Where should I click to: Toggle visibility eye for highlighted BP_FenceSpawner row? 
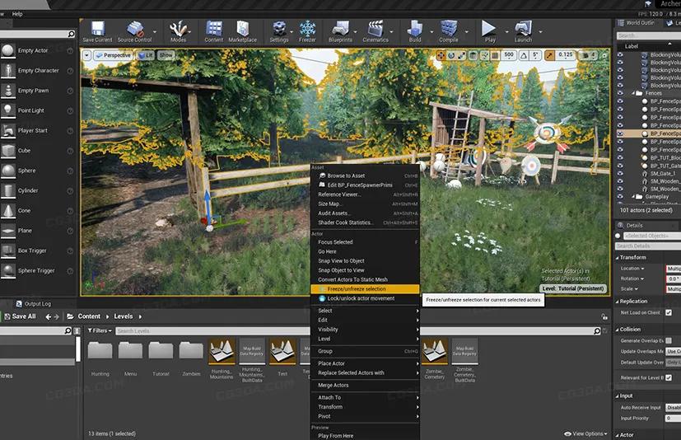[x=620, y=133]
